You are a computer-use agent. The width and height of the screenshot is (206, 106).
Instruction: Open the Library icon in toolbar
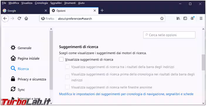pyautogui.click(x=178, y=19)
